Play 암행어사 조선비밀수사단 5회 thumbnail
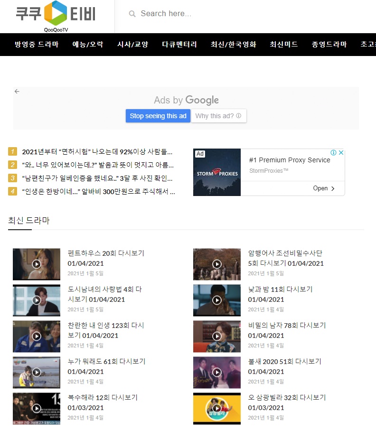The height and width of the screenshot is (430, 376). coord(217,264)
